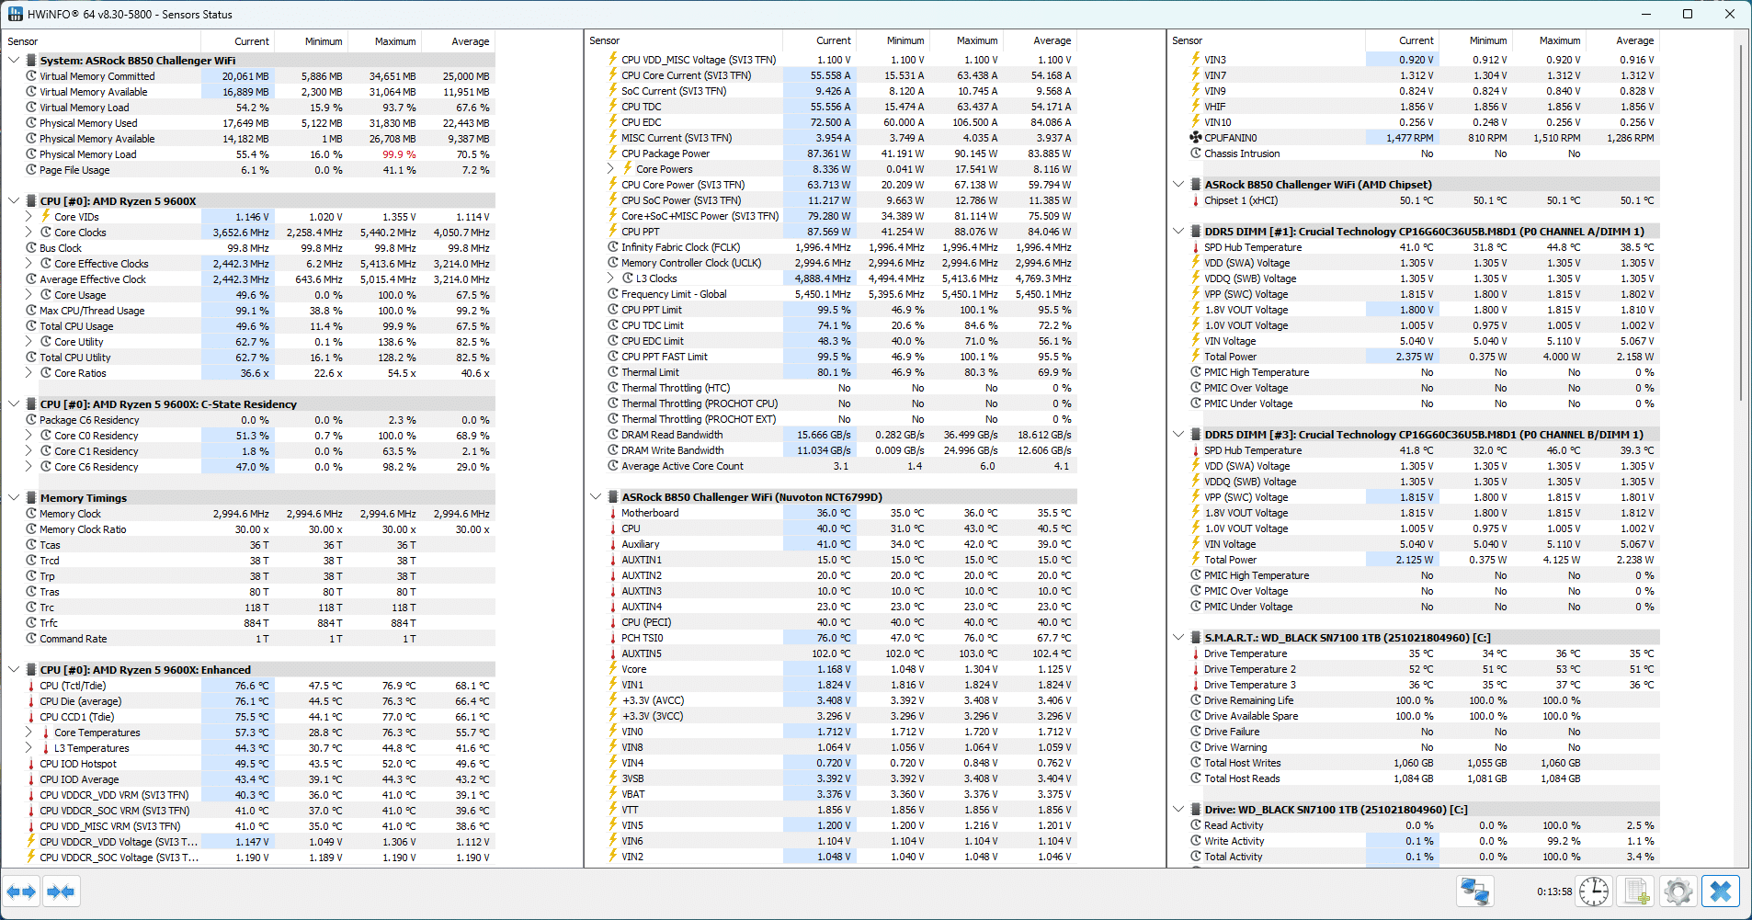This screenshot has width=1752, height=920.
Task: Click the thermometer icon beside CPU (Tctl/Tdie)
Action: click(31, 686)
